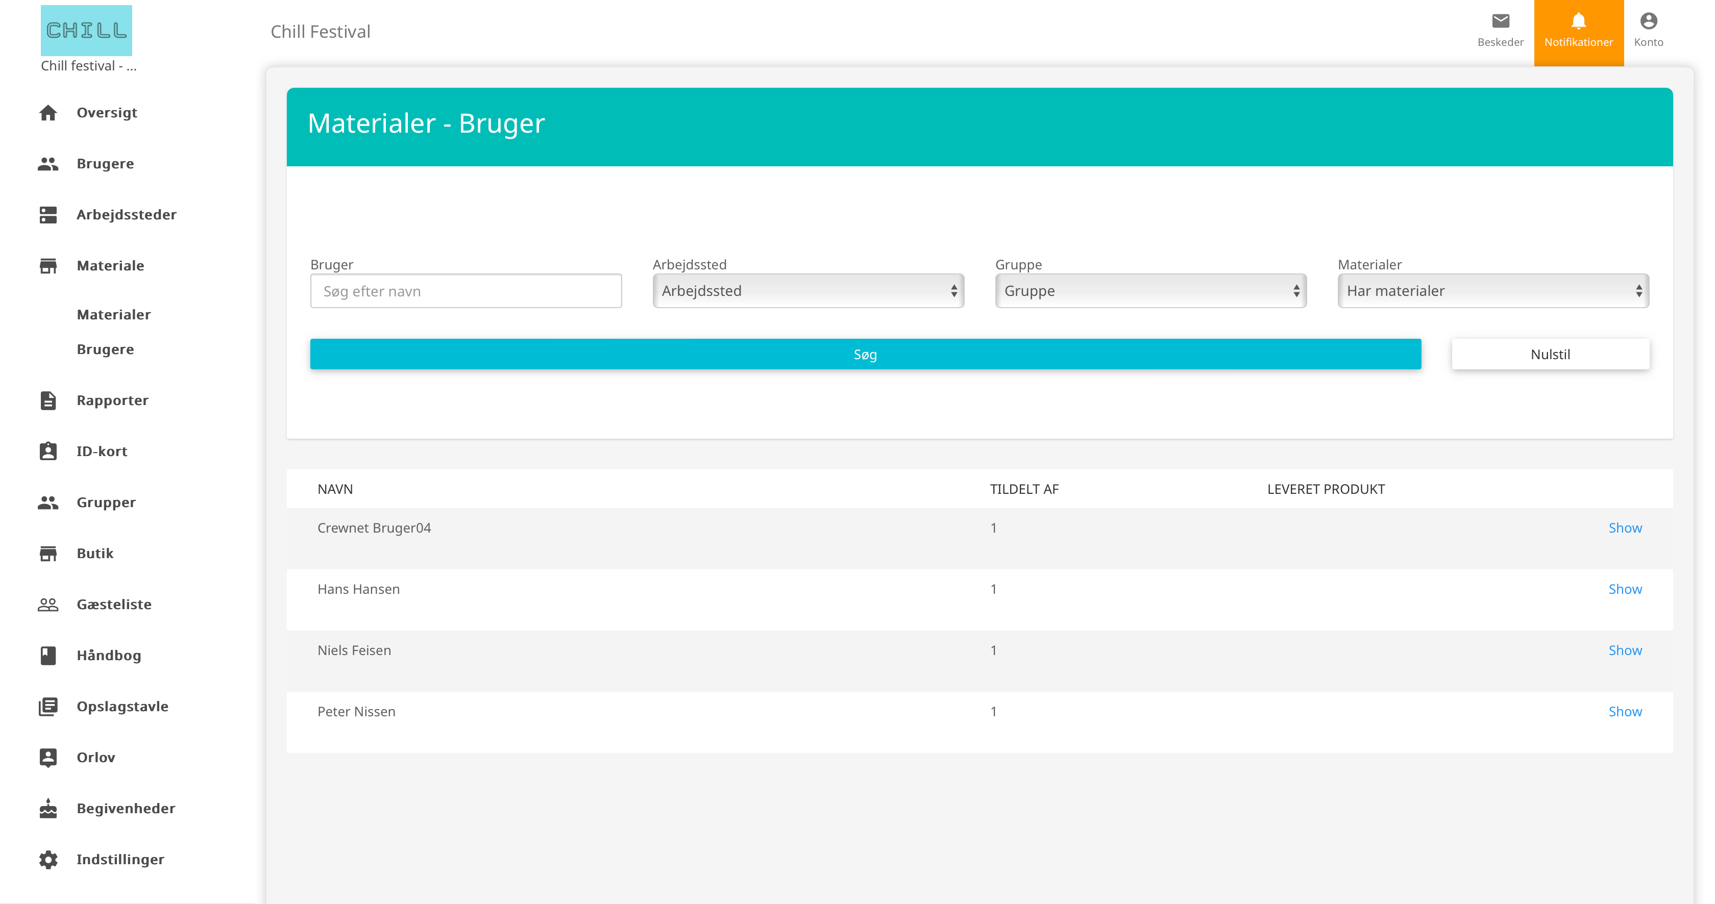Click the Nulstil reset button
The image size is (1715, 904).
(x=1551, y=354)
